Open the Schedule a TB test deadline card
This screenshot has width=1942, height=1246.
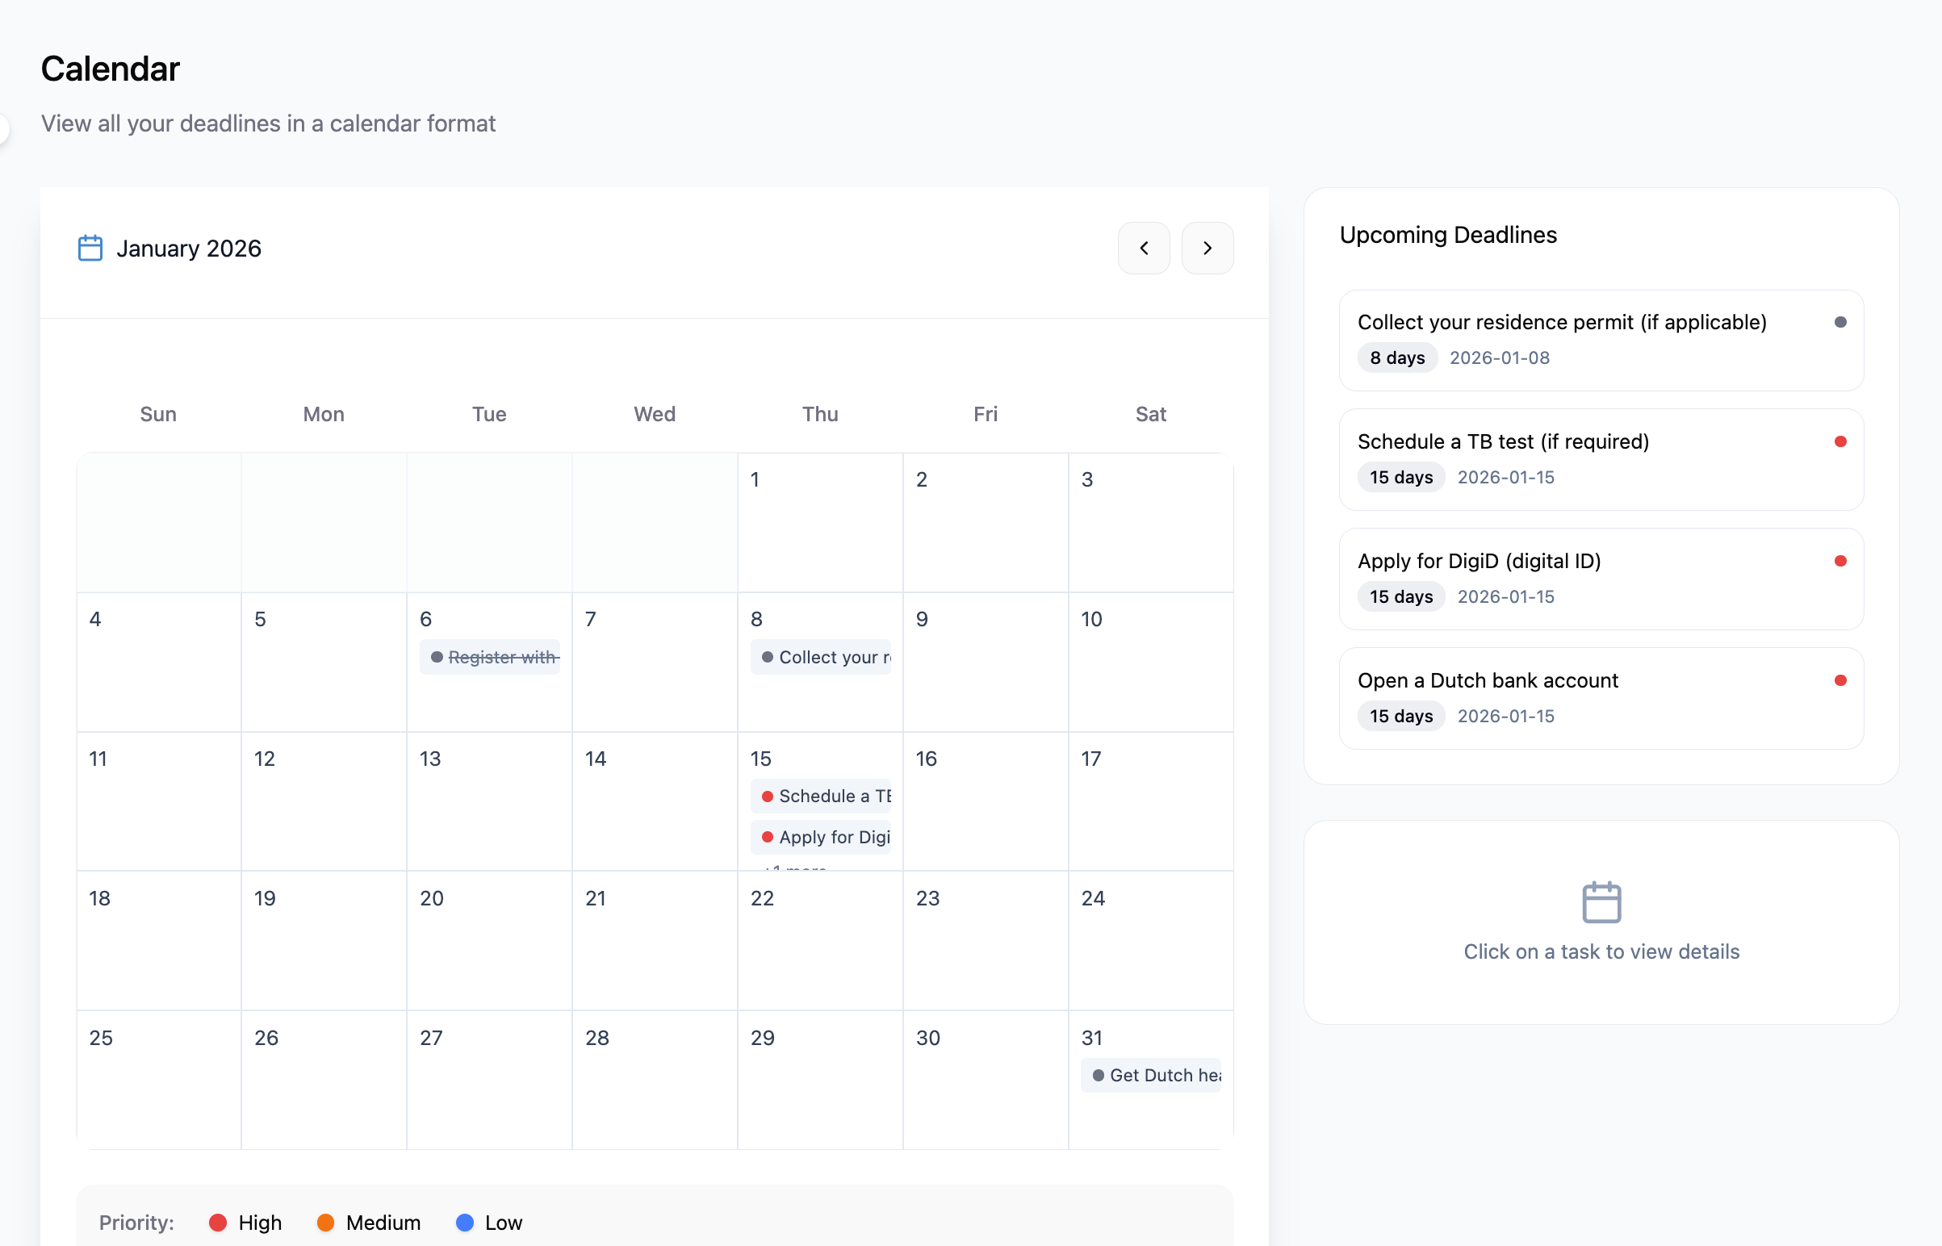coord(1601,458)
